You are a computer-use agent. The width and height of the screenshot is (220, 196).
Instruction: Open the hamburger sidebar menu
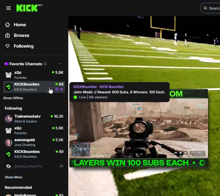[9, 8]
